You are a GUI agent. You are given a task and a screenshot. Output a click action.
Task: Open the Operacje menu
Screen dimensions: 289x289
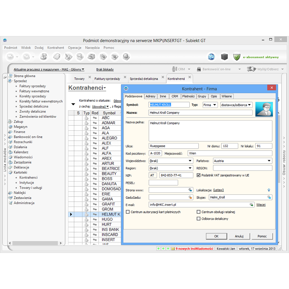tap(75, 48)
